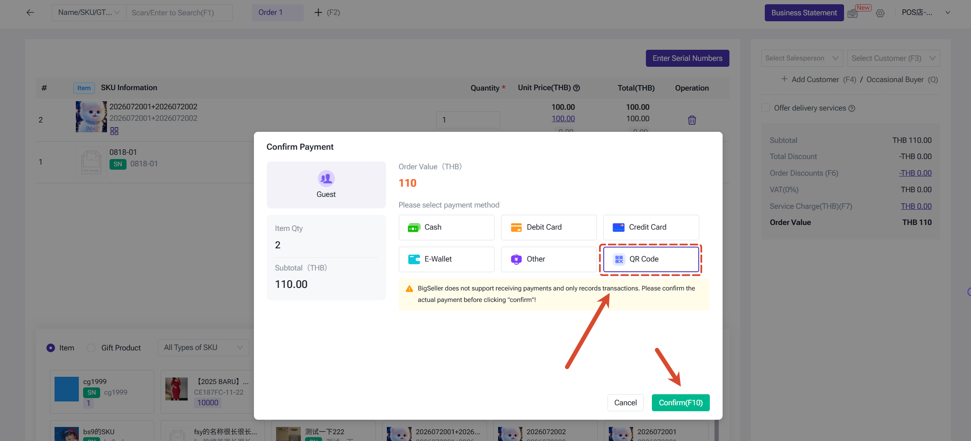Choose QR Code payment method
This screenshot has width=971, height=441.
(651, 259)
